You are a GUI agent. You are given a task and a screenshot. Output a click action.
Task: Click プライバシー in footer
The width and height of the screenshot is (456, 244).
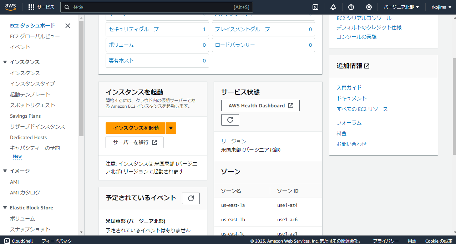click(x=386, y=241)
